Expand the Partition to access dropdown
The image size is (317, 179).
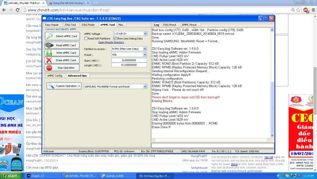(145, 49)
